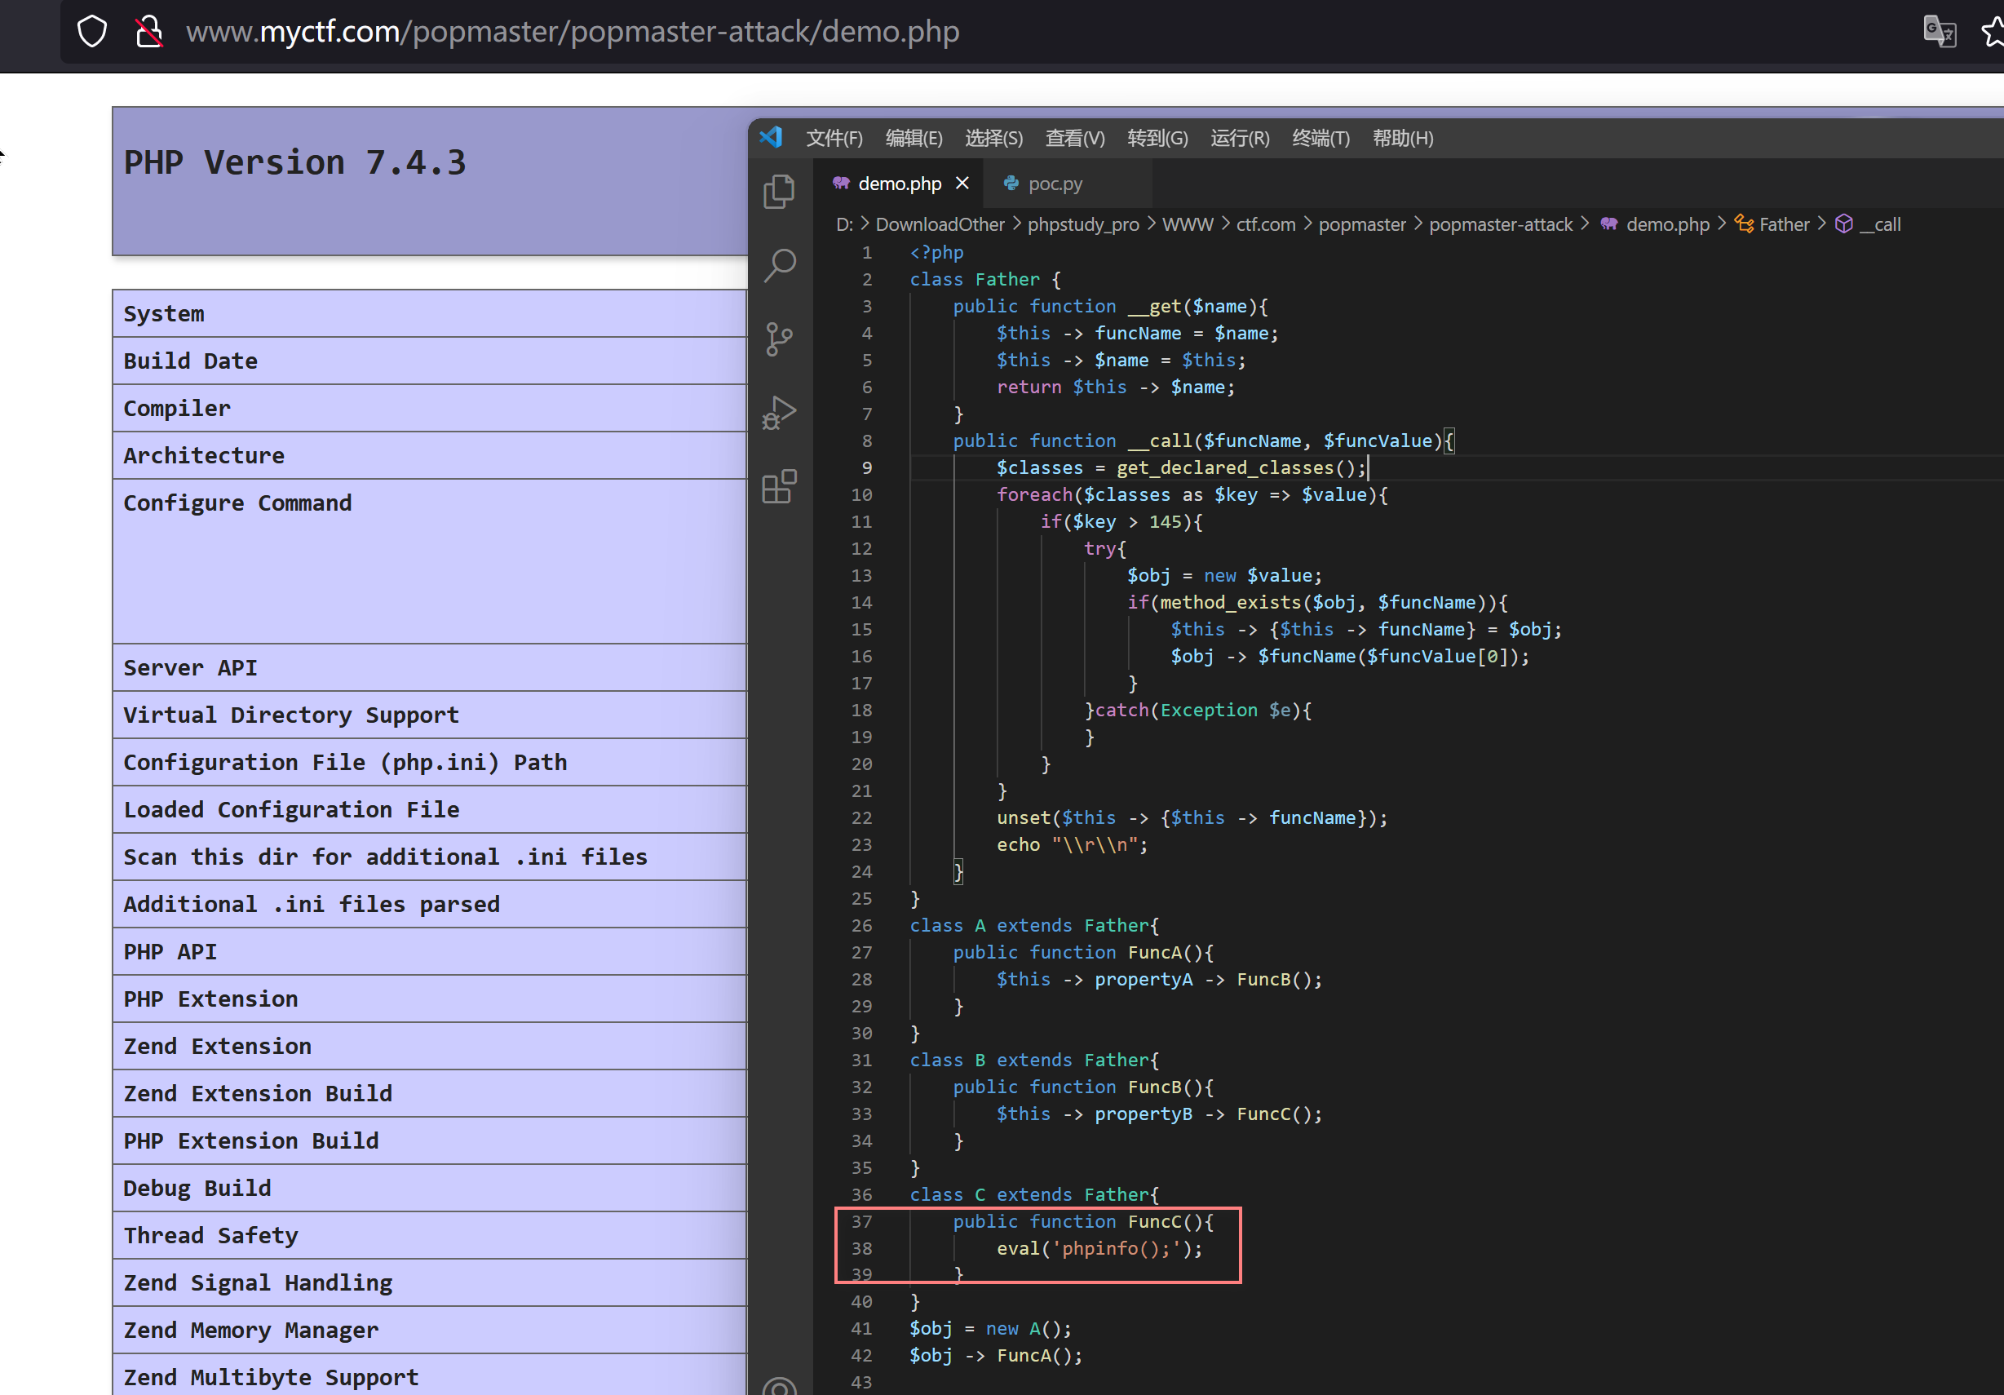
Task: Open the 运行(R) menu
Action: [1241, 138]
